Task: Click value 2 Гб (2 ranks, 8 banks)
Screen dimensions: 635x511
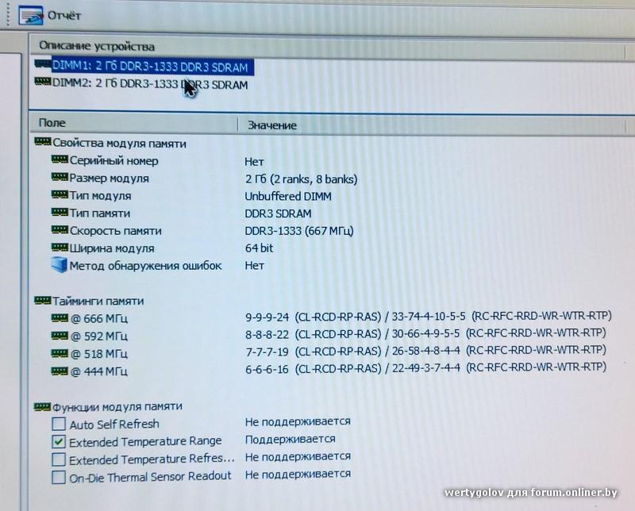Action: (x=302, y=179)
